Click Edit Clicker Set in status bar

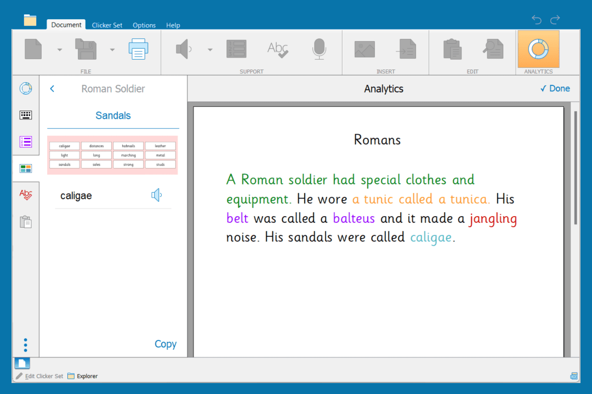39,376
